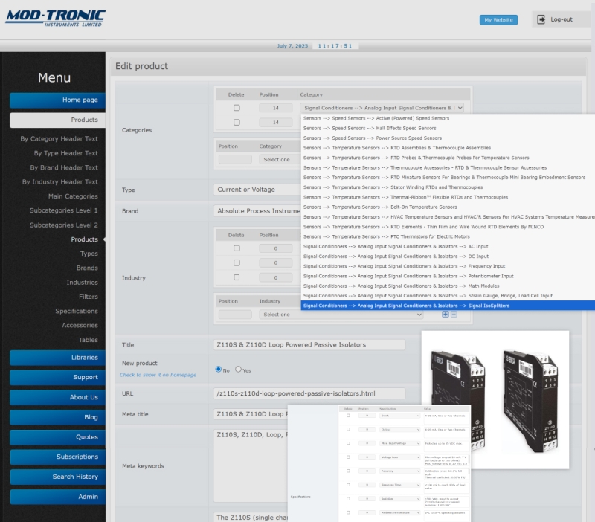Click the specifications table preview thumbnail

pos(379,463)
